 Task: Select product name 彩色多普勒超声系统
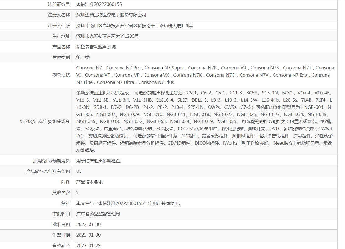point(96,47)
